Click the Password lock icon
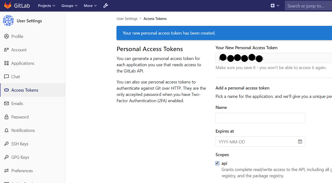The width and height of the screenshot is (332, 183). pos(6,117)
